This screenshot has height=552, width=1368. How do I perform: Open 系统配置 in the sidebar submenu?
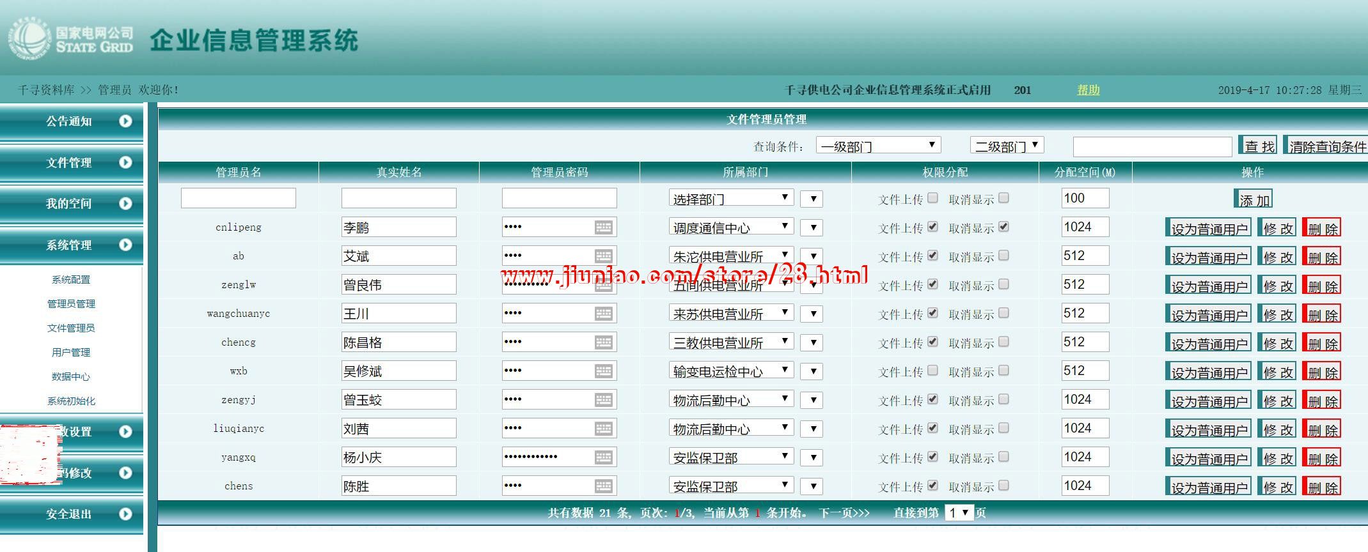[x=71, y=280]
